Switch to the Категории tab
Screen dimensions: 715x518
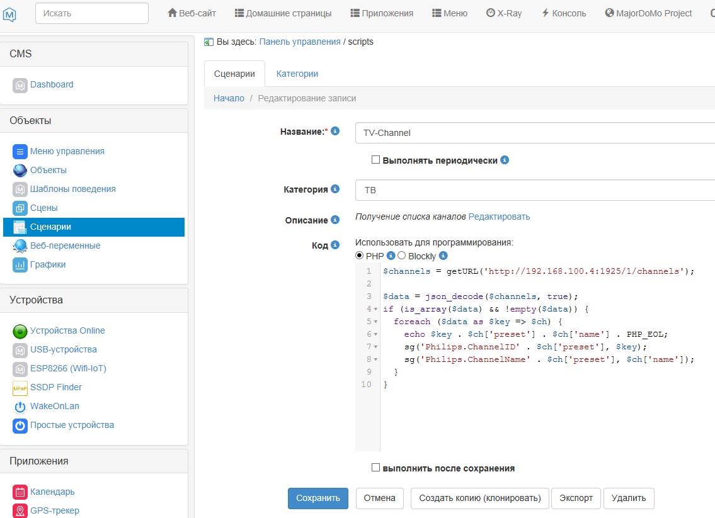297,74
